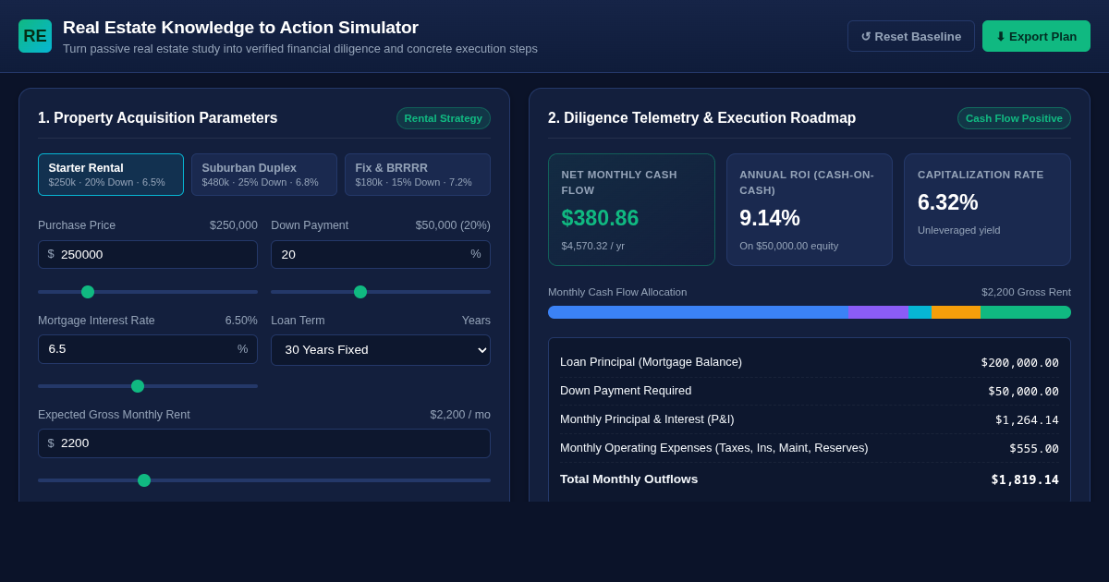The height and width of the screenshot is (582, 1109).
Task: Click the Loan Principal (Mortgage Balance) label
Action: click(x=651, y=362)
